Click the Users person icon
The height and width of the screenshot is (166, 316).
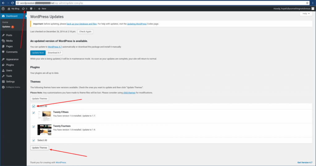3,70
